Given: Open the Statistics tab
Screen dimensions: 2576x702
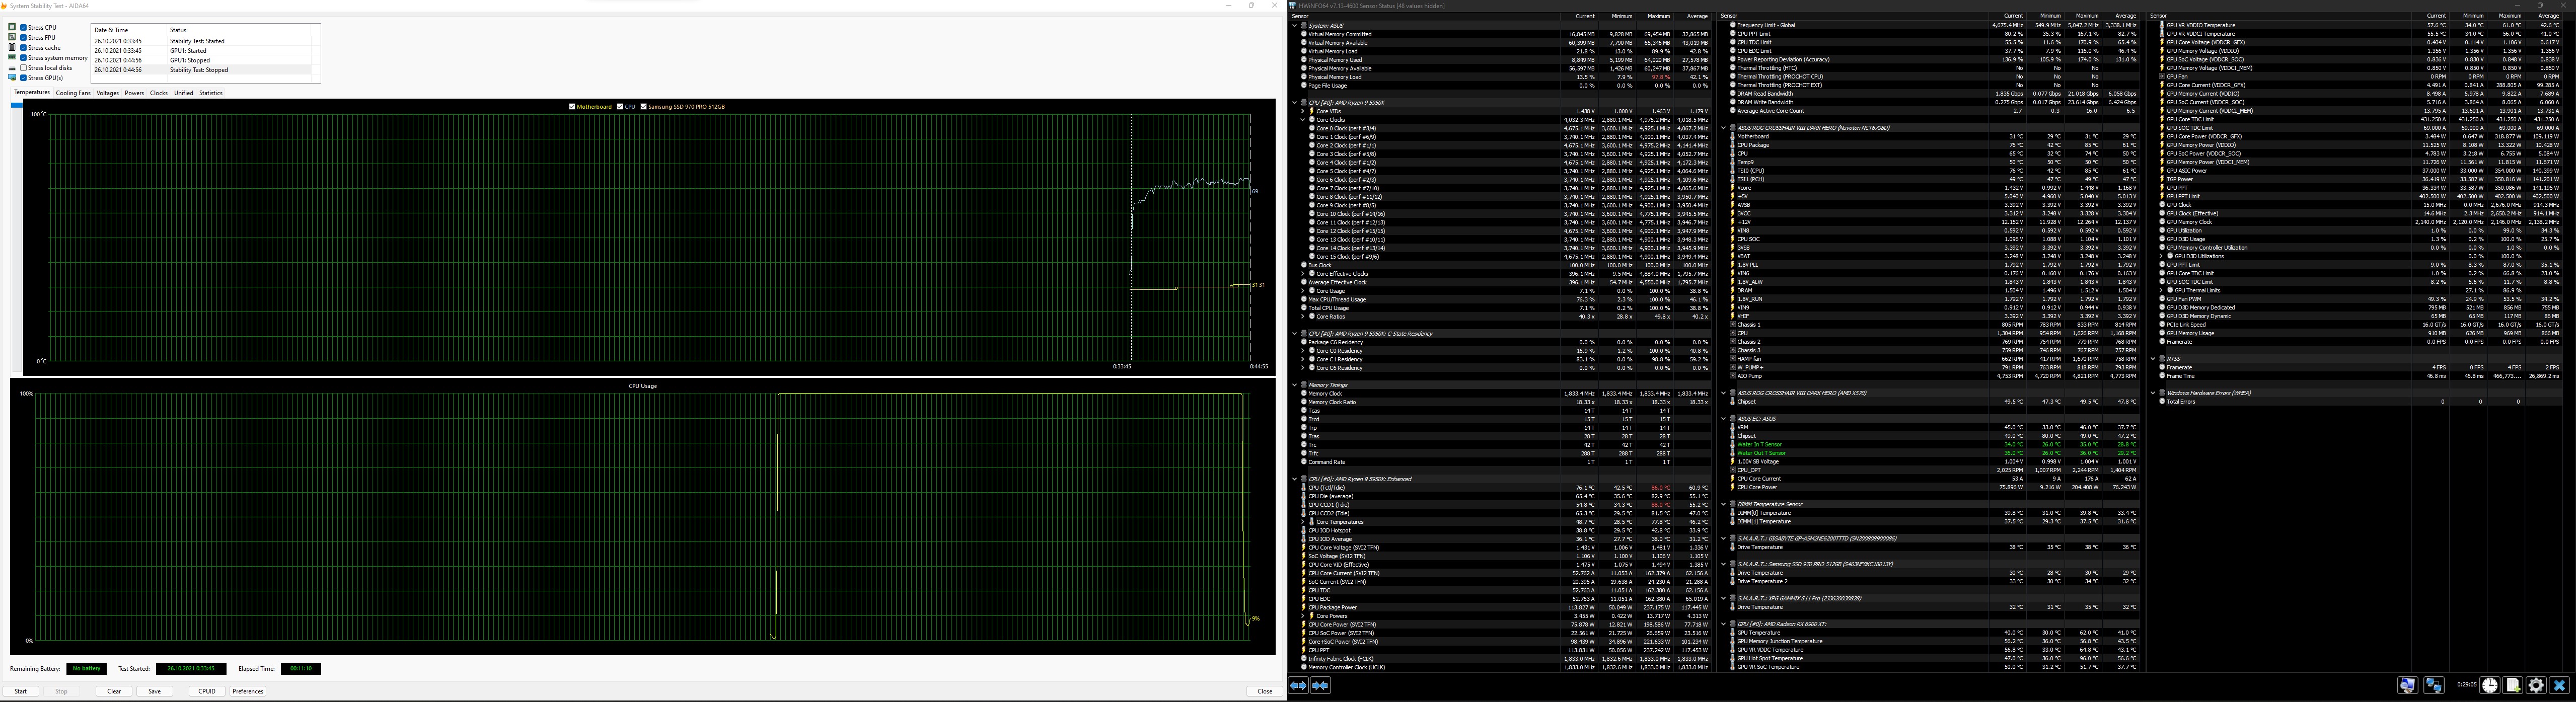Looking at the screenshot, I should (210, 93).
